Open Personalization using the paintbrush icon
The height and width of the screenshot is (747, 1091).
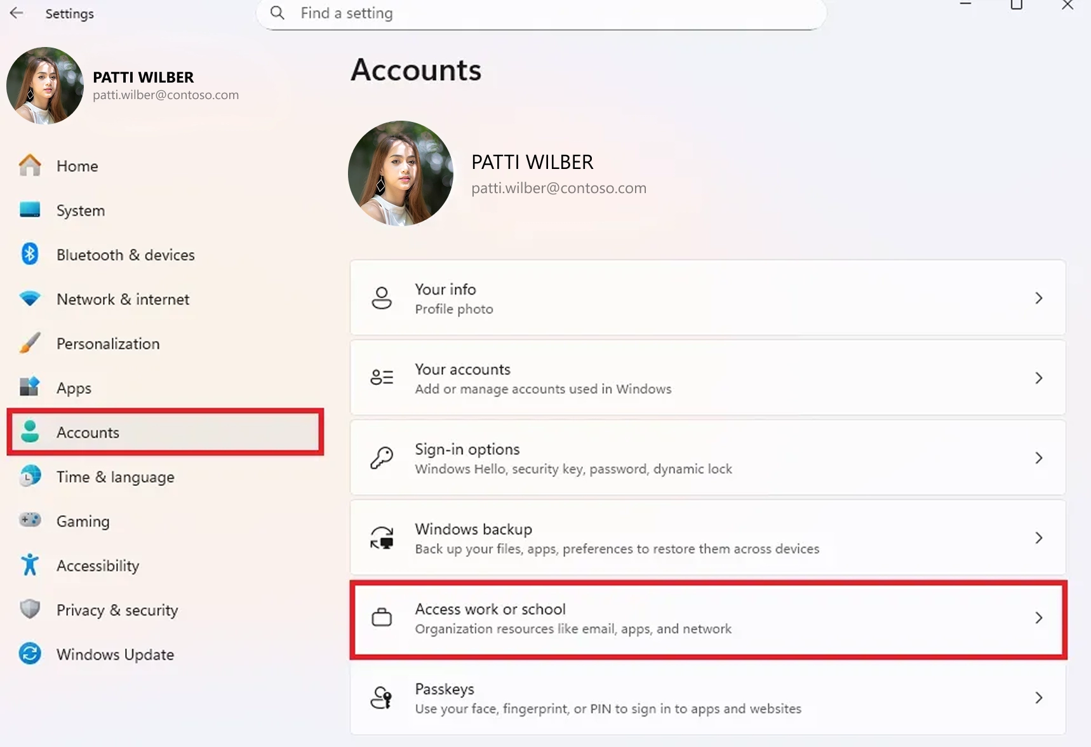point(30,343)
